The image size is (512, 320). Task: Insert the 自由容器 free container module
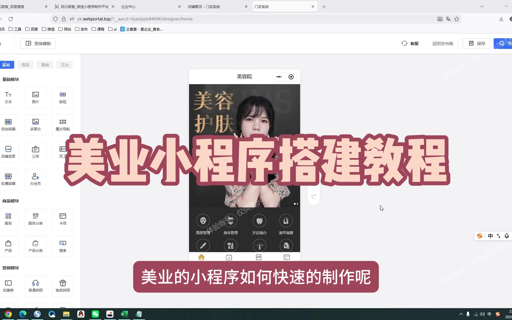coord(8,125)
